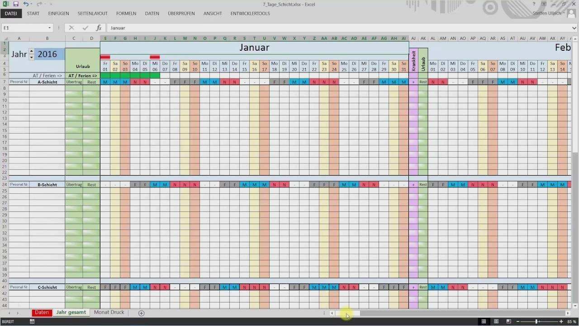Switch to Page Layout view icon

point(496,321)
